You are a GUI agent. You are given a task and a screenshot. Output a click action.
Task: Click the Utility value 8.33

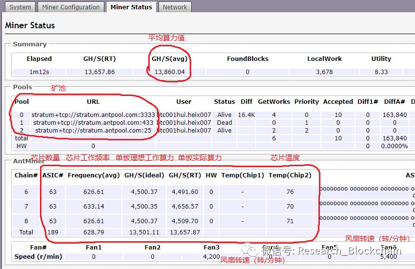(x=381, y=72)
